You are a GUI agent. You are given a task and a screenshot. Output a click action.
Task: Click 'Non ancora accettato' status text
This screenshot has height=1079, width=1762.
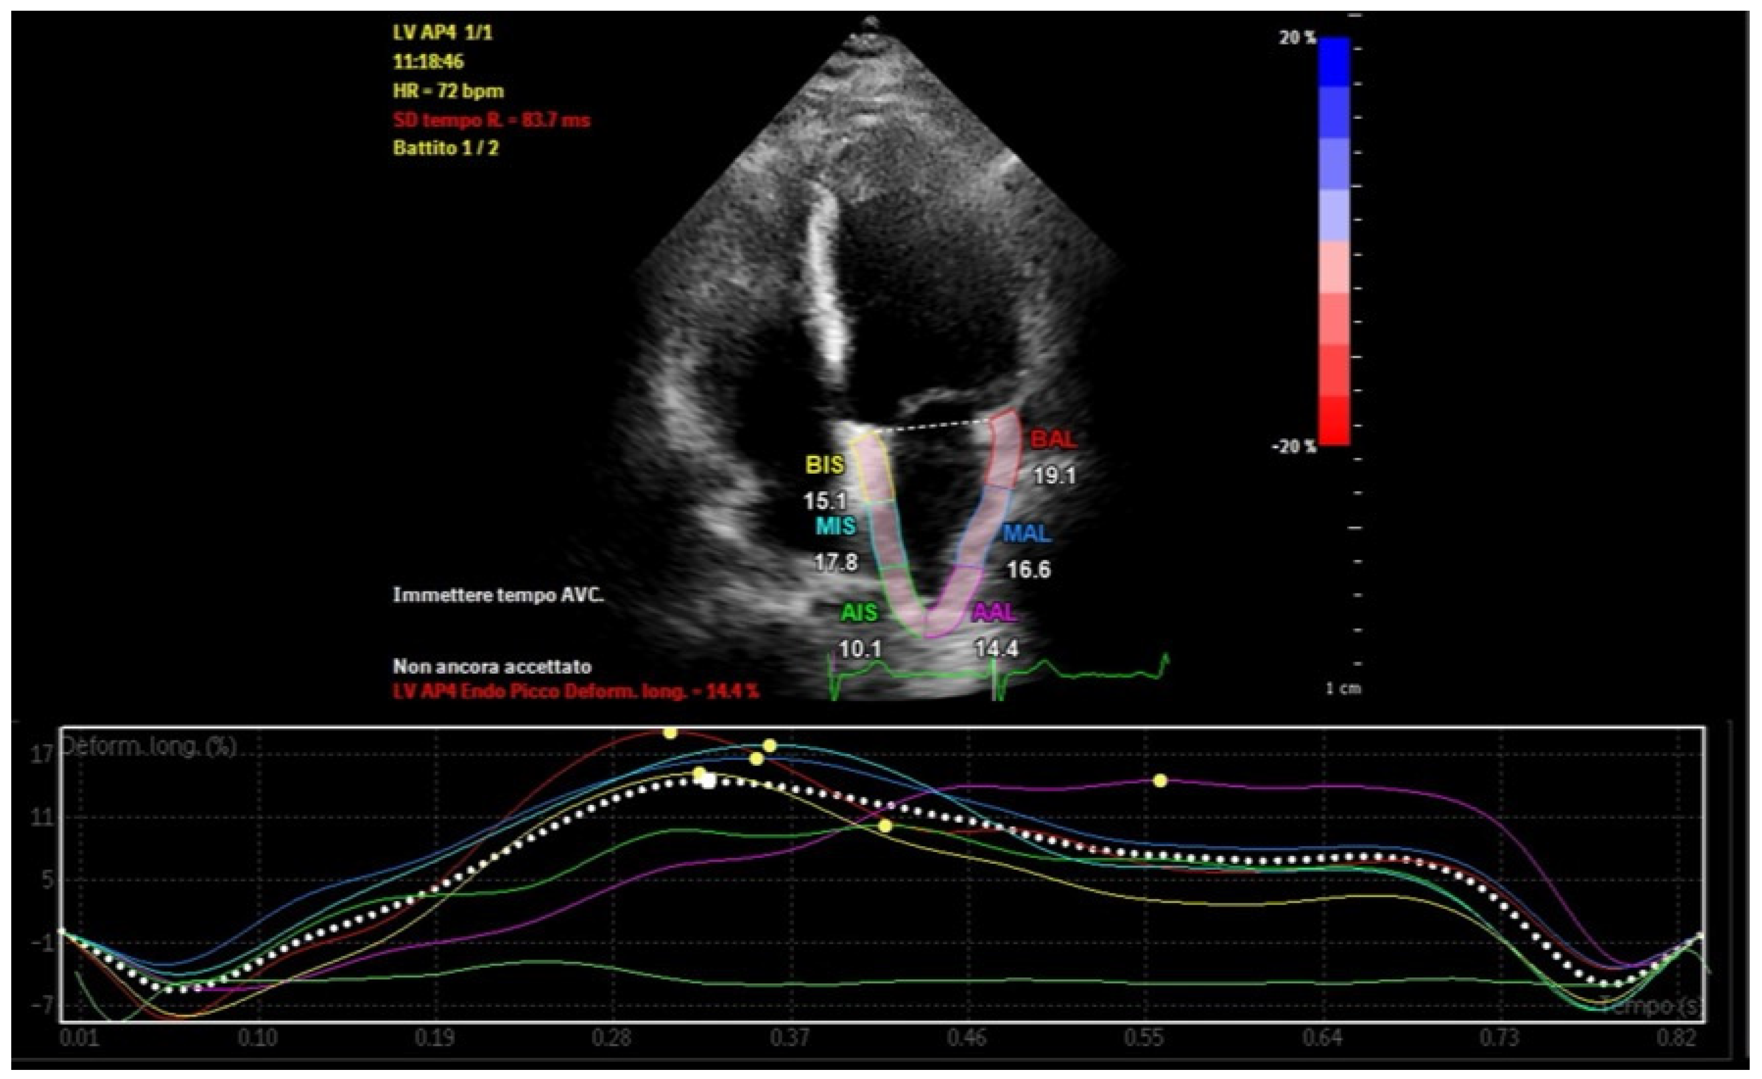click(492, 666)
